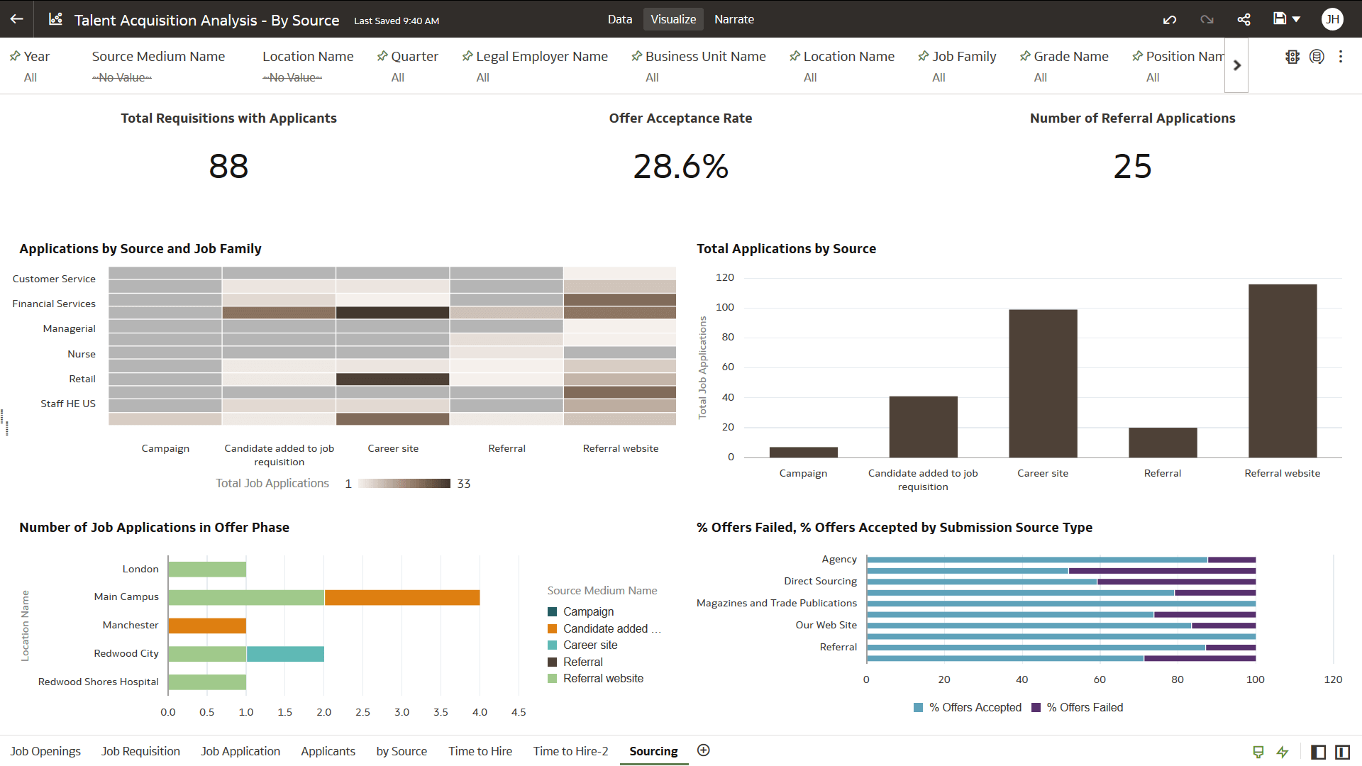Expand more filters with right chevron
Image resolution: width=1362 pixels, height=766 pixels.
[x=1236, y=65]
